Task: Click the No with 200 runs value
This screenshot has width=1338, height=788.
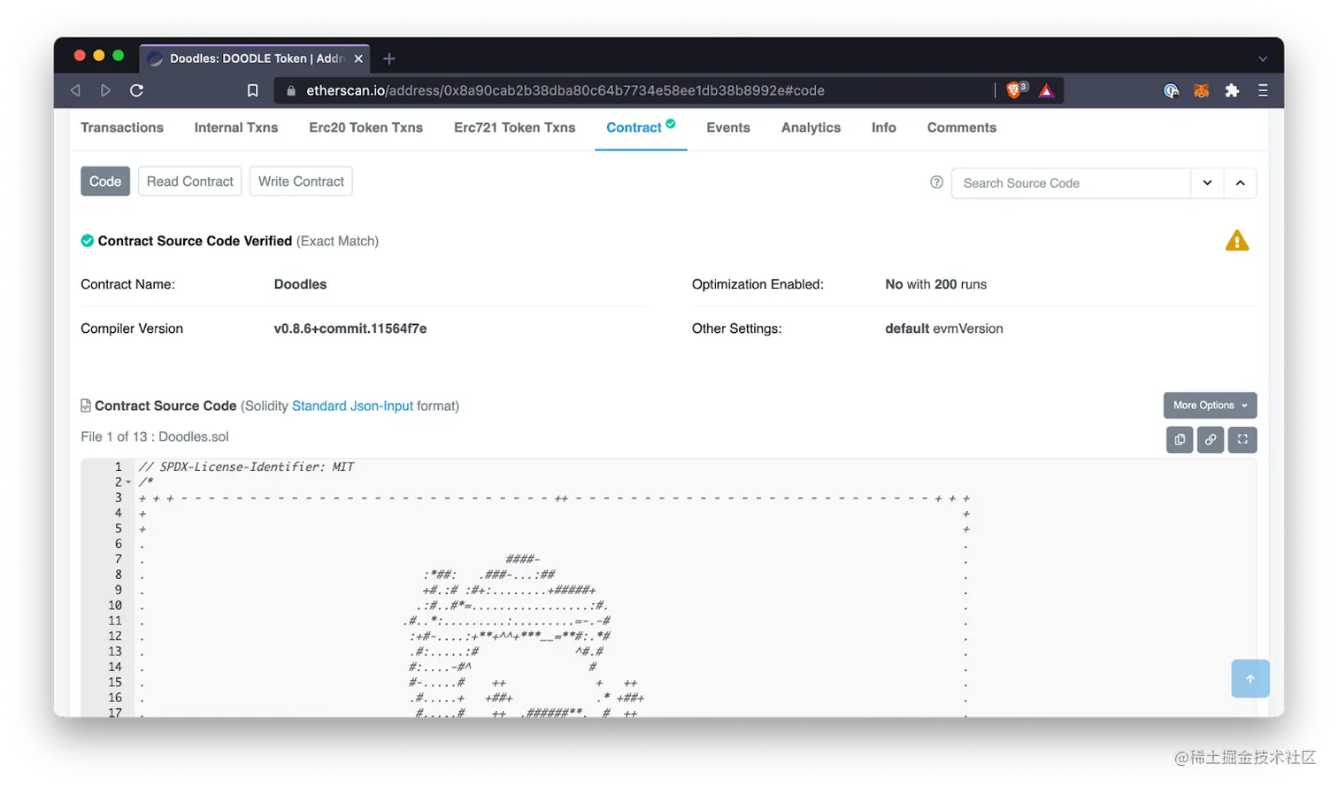Action: tap(935, 284)
